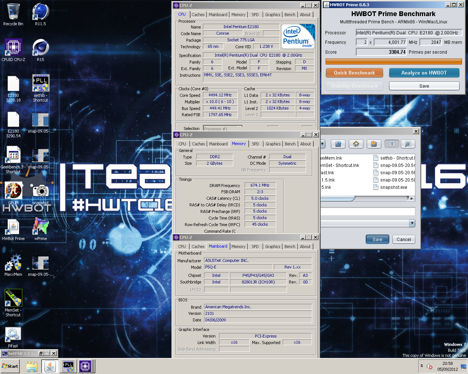Screen dimensions: 468x374
Task: Click the file list horizontal scrollbar thumb
Action: [x=337, y=198]
